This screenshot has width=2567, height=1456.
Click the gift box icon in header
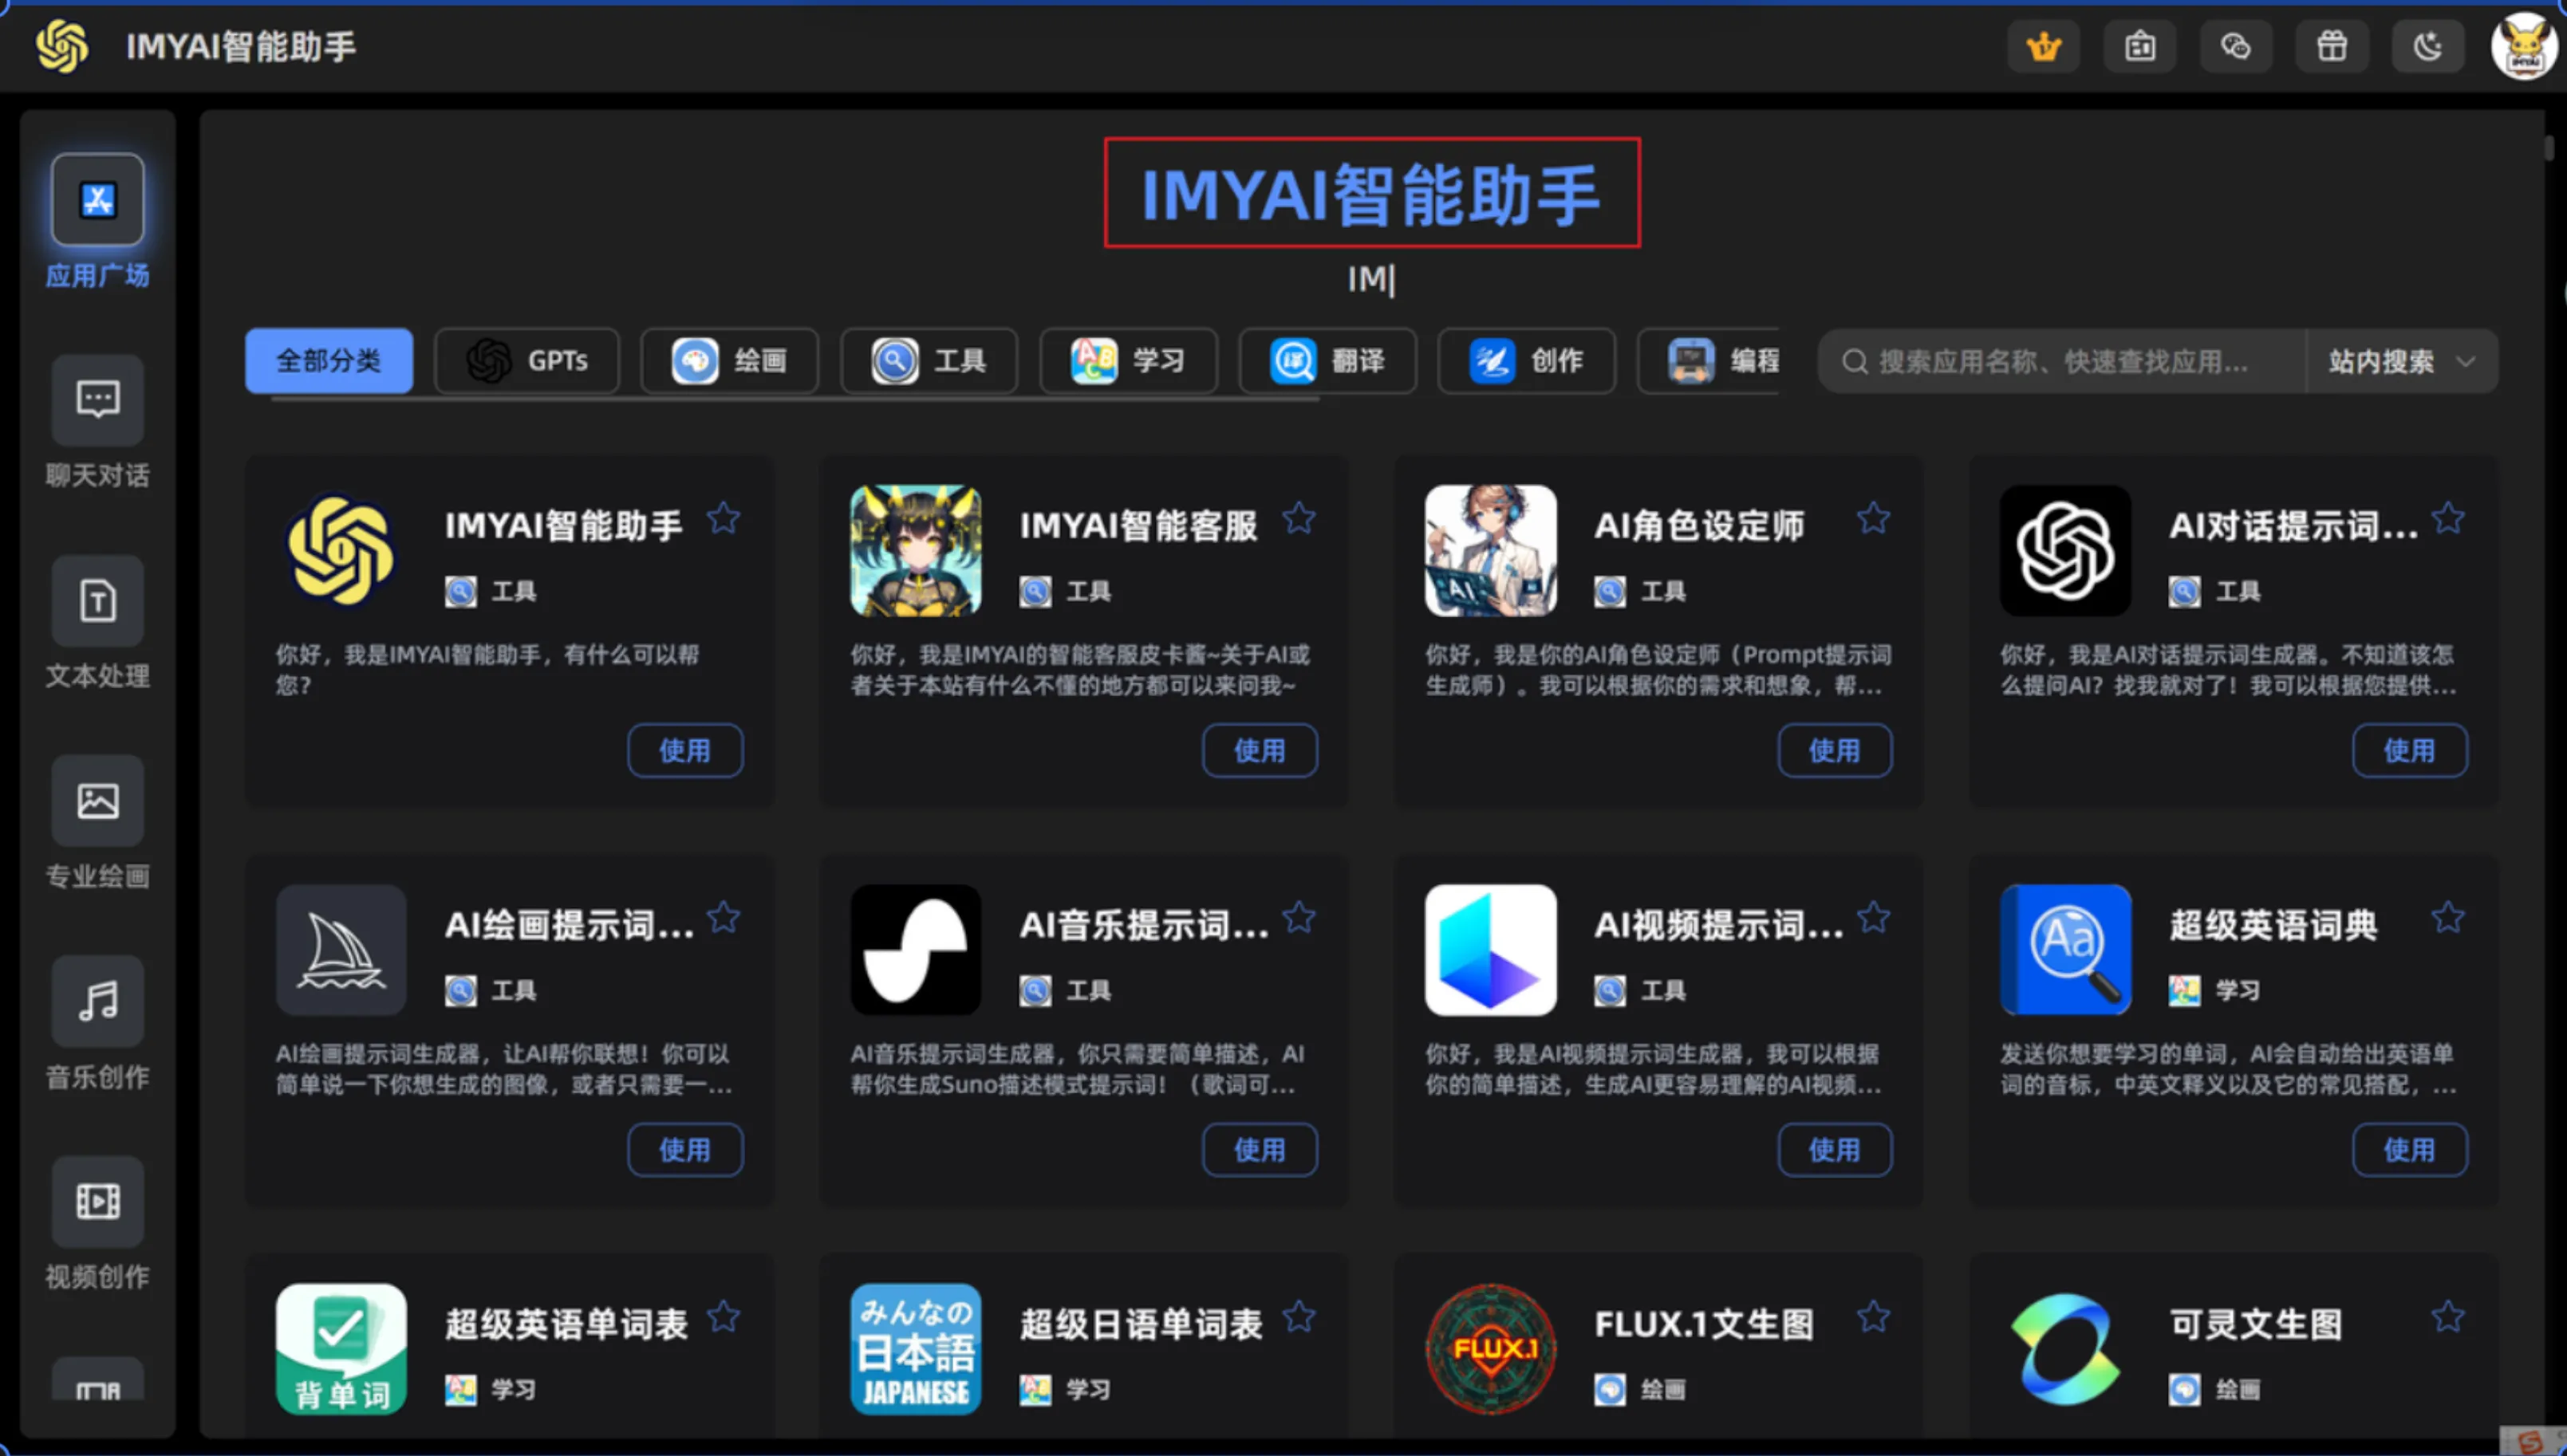pos(2332,46)
